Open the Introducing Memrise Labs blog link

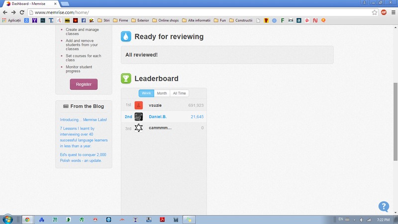[83, 119]
